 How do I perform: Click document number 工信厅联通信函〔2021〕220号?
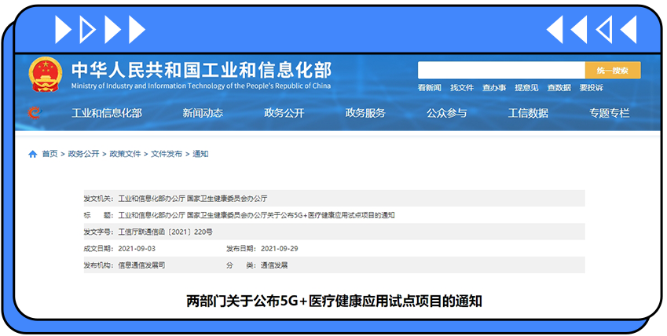tap(166, 232)
